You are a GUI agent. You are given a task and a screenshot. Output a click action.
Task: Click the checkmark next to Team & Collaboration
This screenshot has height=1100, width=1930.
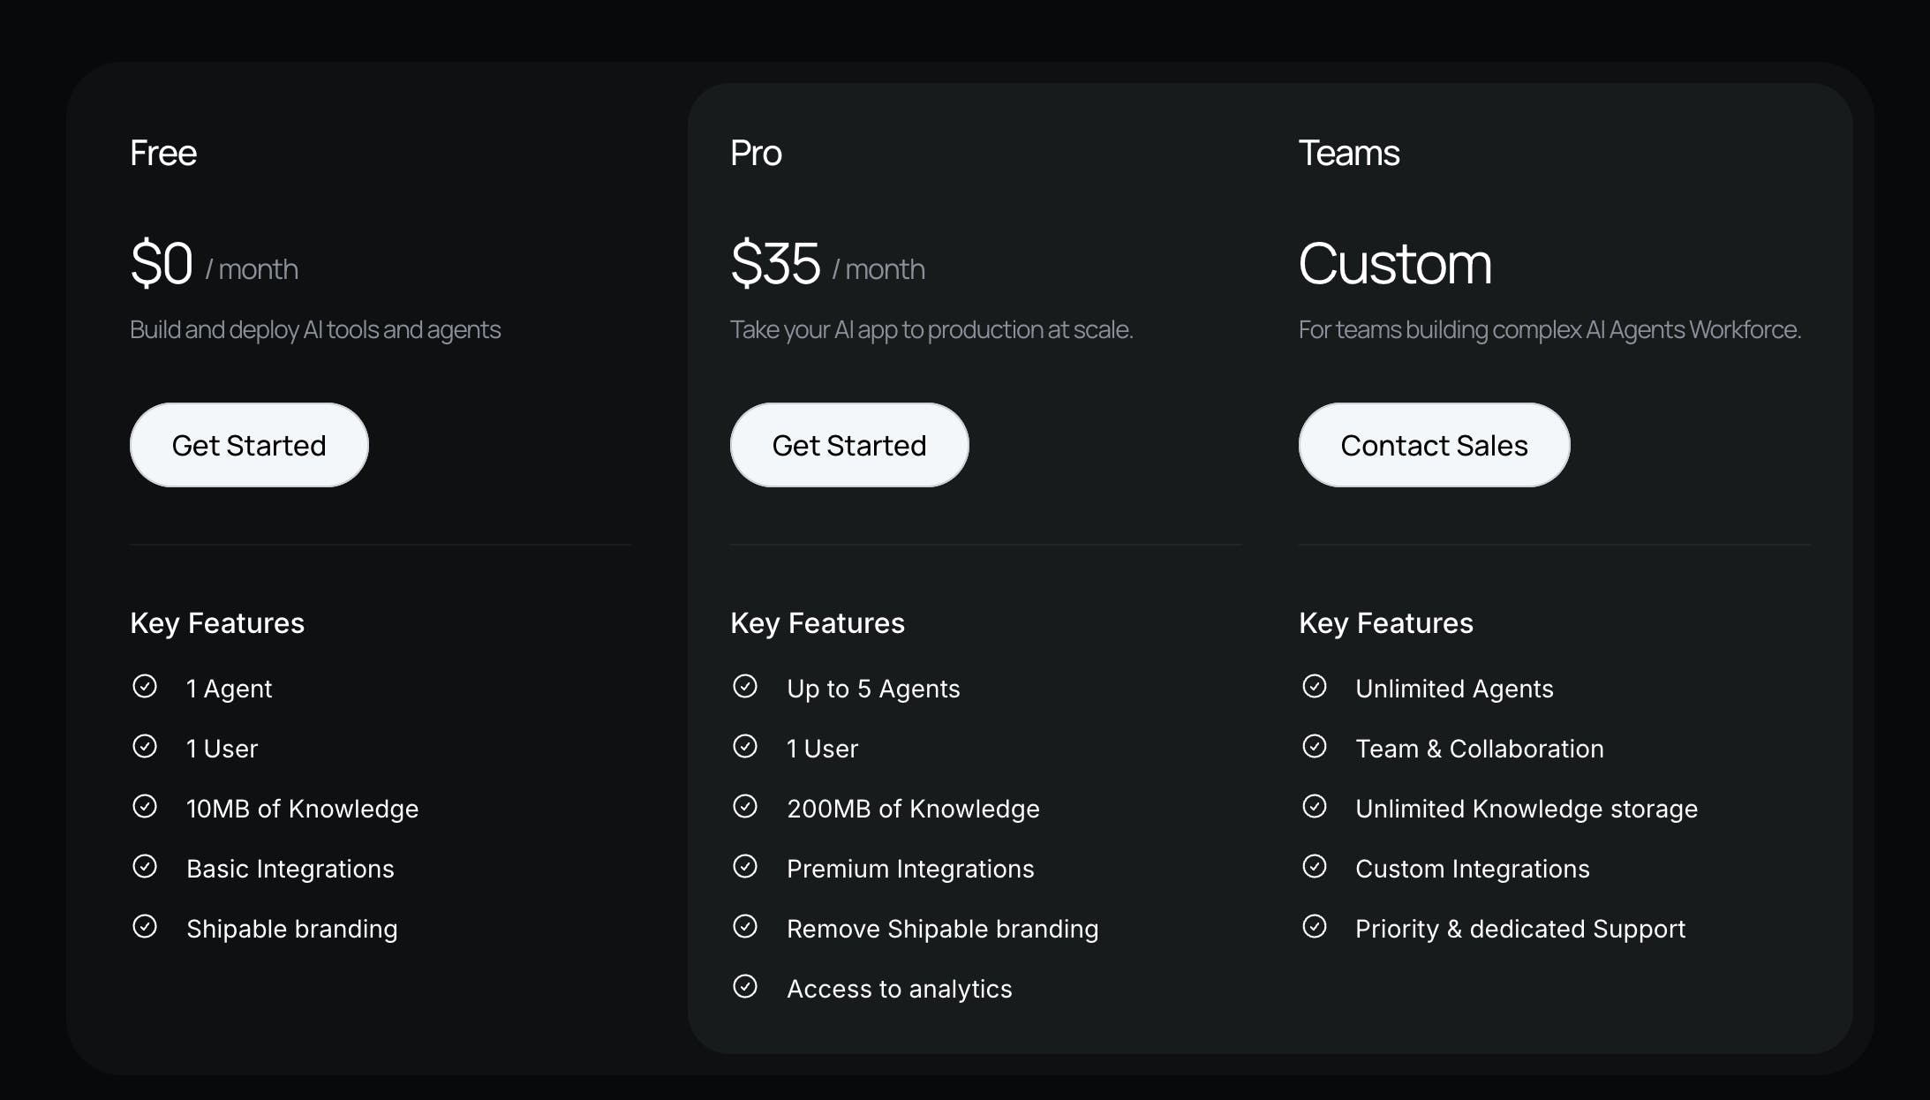tap(1315, 747)
